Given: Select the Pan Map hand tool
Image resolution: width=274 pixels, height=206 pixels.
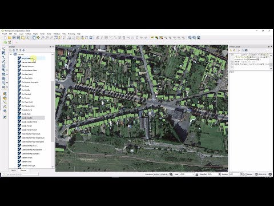Looking at the screenshot, I should (x=34, y=38).
